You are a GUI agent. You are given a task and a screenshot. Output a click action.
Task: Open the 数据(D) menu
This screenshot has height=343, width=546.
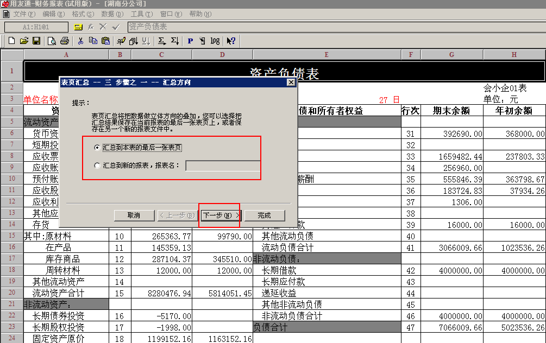(x=112, y=14)
